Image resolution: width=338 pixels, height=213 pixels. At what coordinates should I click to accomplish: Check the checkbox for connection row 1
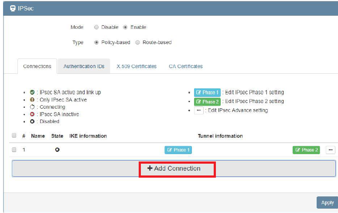[14, 150]
